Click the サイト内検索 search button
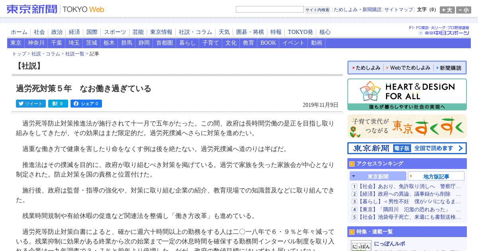 pos(317,10)
